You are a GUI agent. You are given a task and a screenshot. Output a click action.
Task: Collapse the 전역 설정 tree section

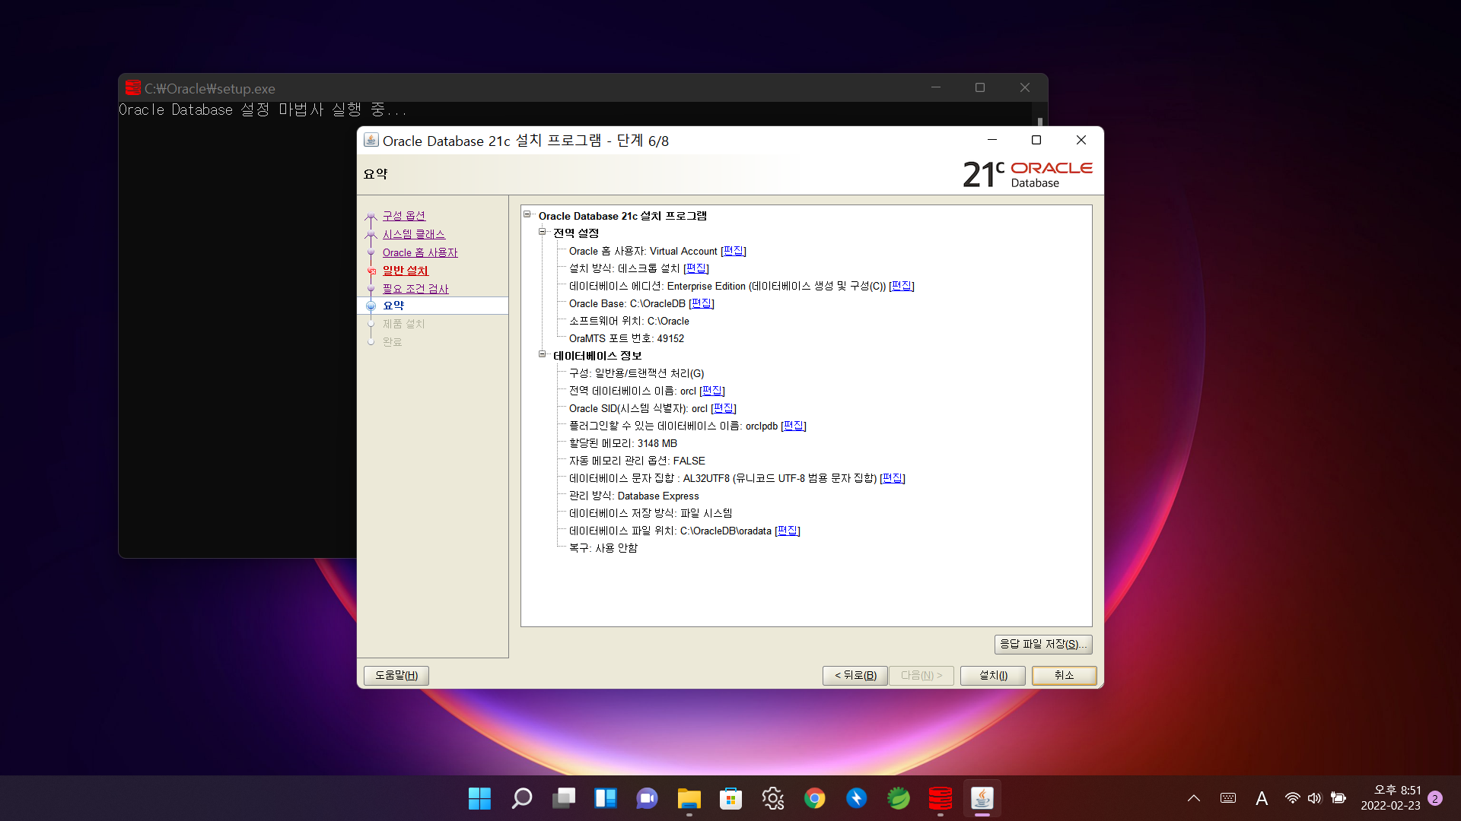542,232
